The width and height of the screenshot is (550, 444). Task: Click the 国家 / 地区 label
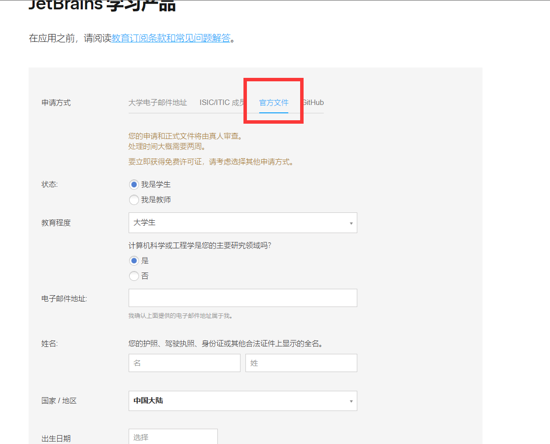(59, 401)
